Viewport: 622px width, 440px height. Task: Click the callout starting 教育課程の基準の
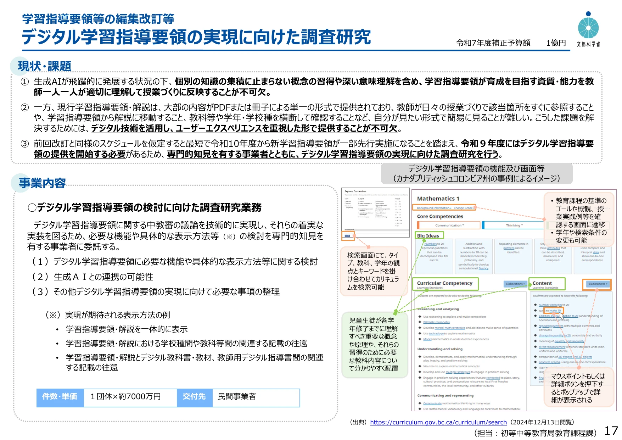(579, 220)
